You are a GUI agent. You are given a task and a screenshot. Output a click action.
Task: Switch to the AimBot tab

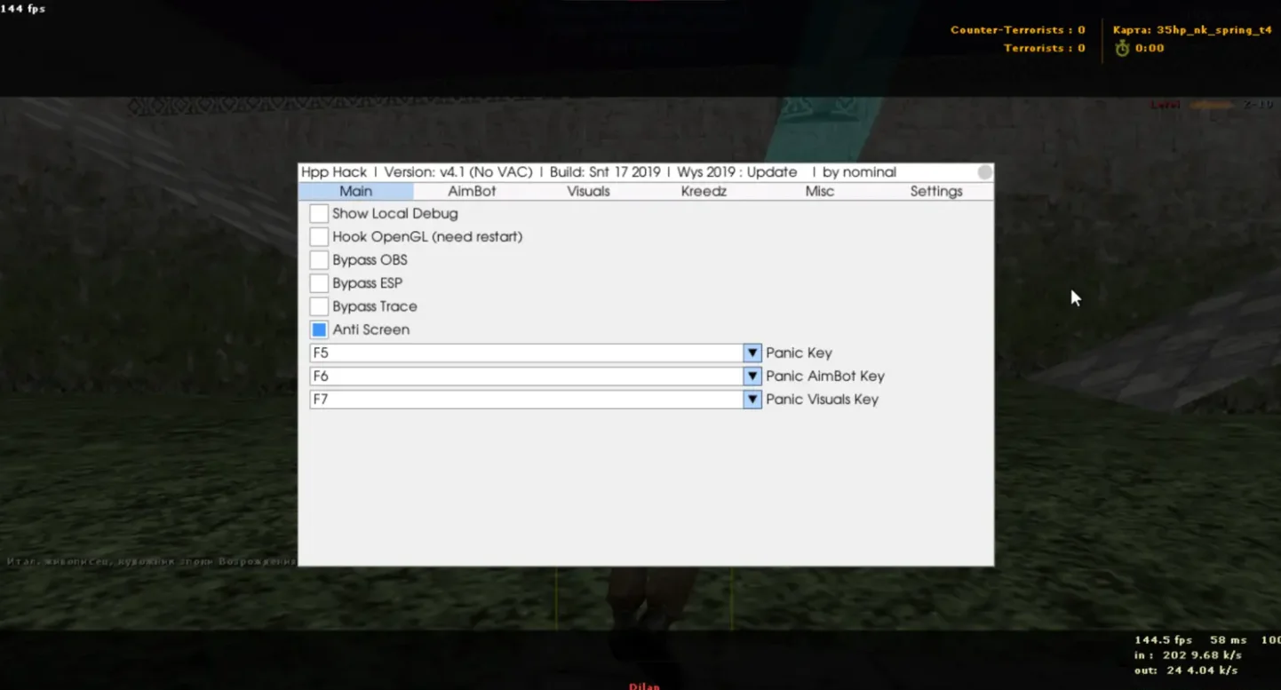coord(472,191)
